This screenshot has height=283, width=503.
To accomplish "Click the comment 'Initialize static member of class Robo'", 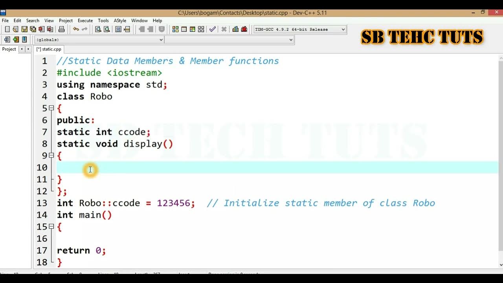I will pyautogui.click(x=329, y=203).
